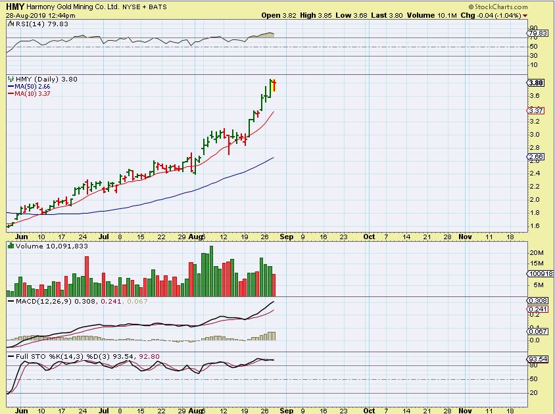Click the Nov label on the price chart date axis
This screenshot has height=414, width=555.
[x=465, y=237]
